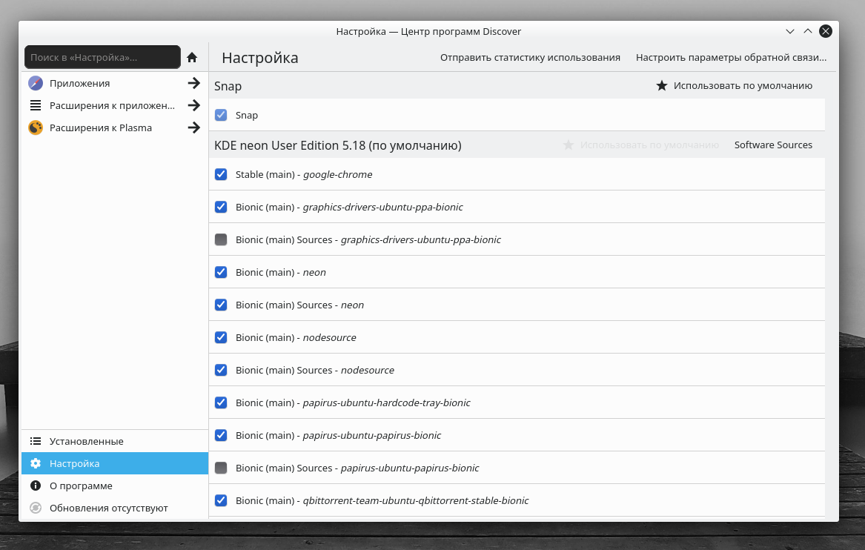Click the Расширения к приложениям list icon
This screenshot has height=550, width=865.
click(x=35, y=105)
